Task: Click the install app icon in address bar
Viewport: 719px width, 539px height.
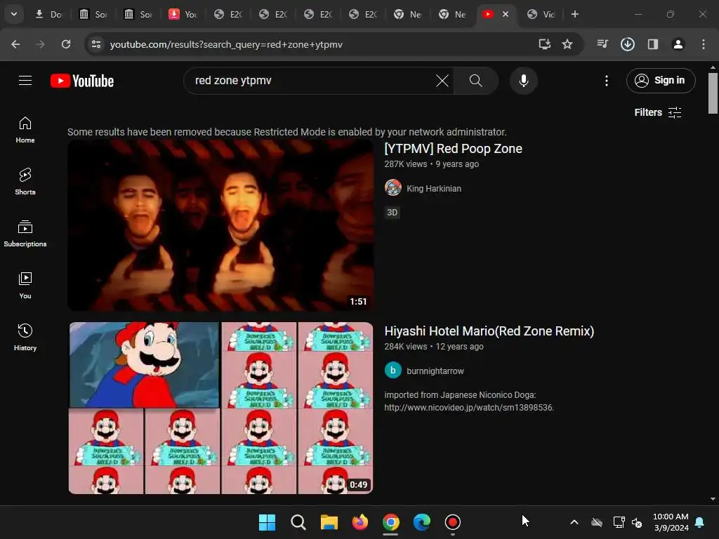Action: click(544, 44)
